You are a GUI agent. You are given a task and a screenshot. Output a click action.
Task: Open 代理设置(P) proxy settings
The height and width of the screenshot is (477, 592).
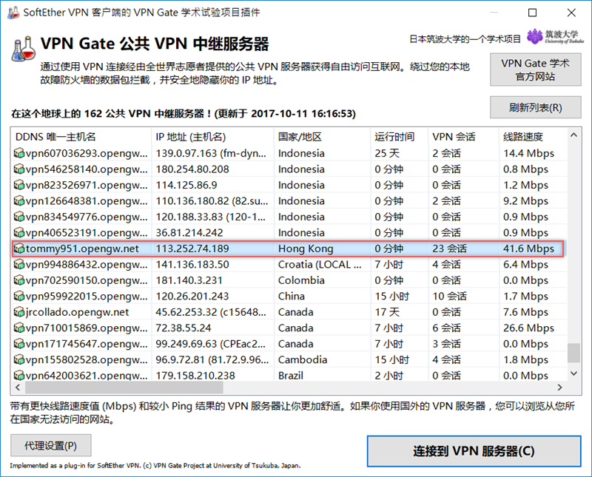click(50, 445)
